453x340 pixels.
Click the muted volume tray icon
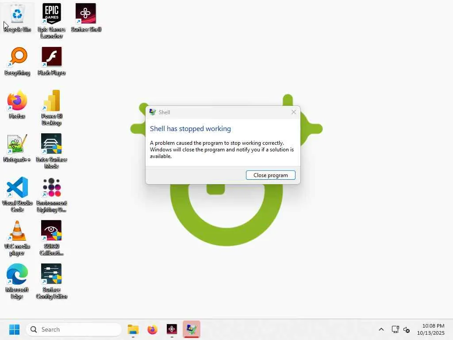click(407, 329)
